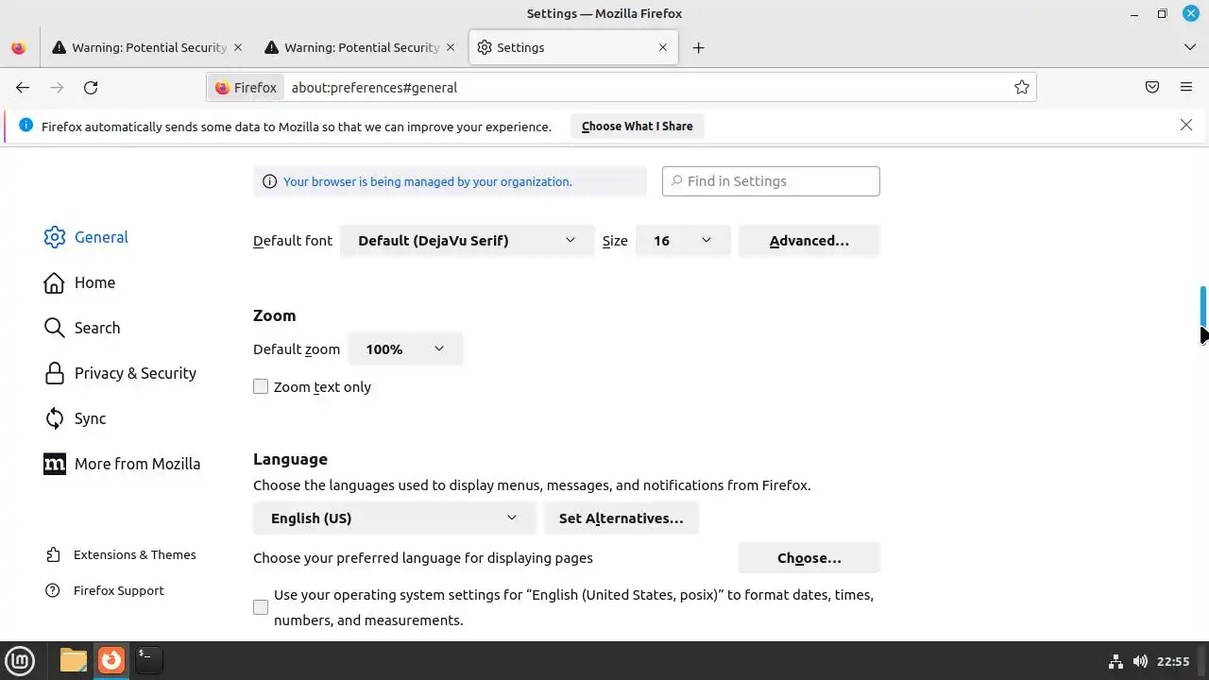This screenshot has width=1209, height=680.
Task: Open the terminal from the taskbar
Action: [148, 660]
